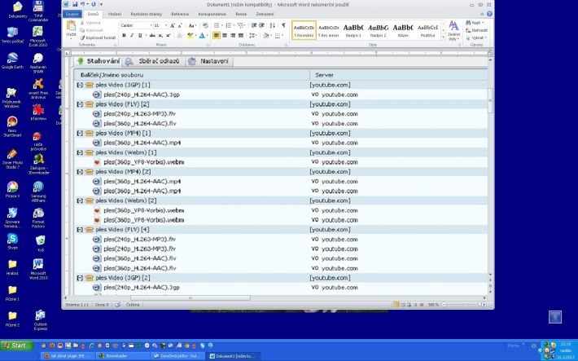Toggle subscript formatting
This screenshot has width=578, height=361.
click(x=160, y=35)
